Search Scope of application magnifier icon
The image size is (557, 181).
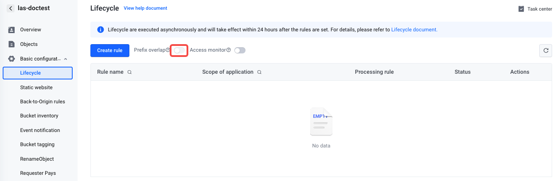(259, 72)
